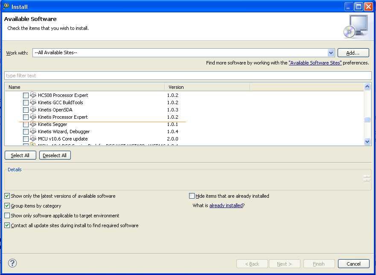Maximize the Install window
The image size is (376, 275).
click(359, 6)
